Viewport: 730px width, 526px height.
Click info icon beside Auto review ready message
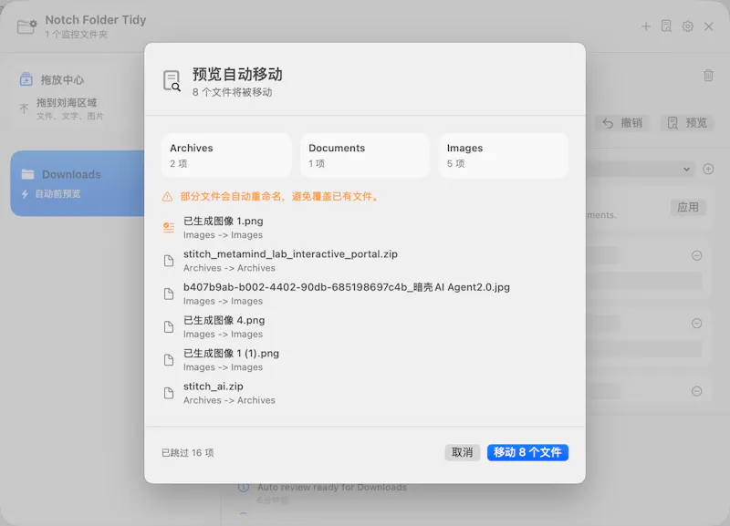(x=244, y=488)
